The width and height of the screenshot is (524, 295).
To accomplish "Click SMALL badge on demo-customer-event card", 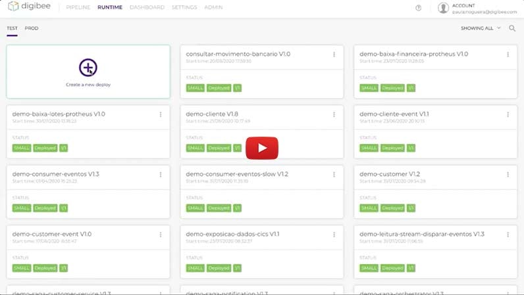I will pos(22,268).
